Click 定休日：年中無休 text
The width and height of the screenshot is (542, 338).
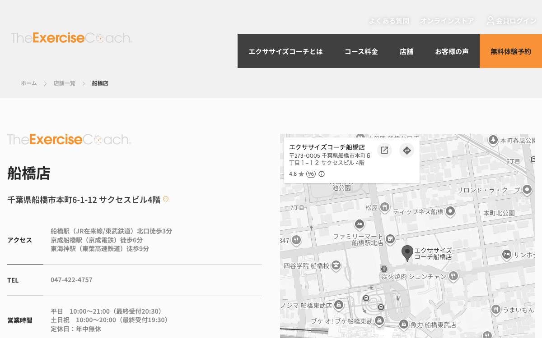pyautogui.click(x=76, y=329)
